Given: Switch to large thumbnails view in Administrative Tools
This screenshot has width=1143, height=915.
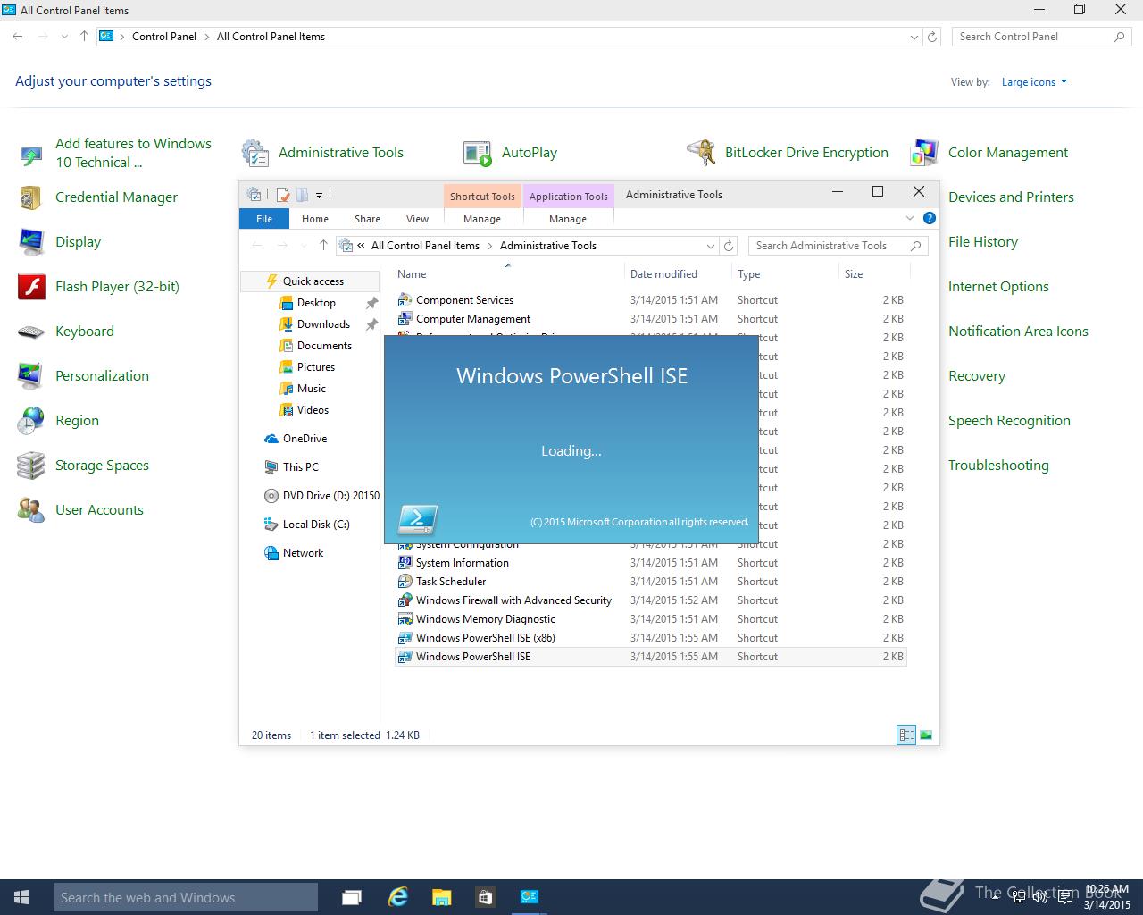Looking at the screenshot, I should click(926, 735).
